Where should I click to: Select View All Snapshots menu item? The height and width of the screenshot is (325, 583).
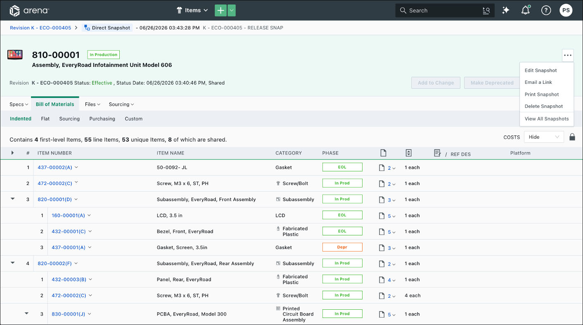coord(547,119)
